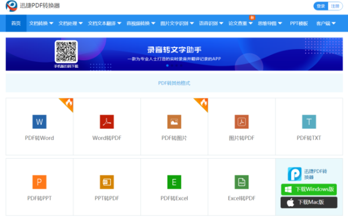Open the PDF转图片 link text
Screen dimensions: 348x220
click(x=174, y=138)
